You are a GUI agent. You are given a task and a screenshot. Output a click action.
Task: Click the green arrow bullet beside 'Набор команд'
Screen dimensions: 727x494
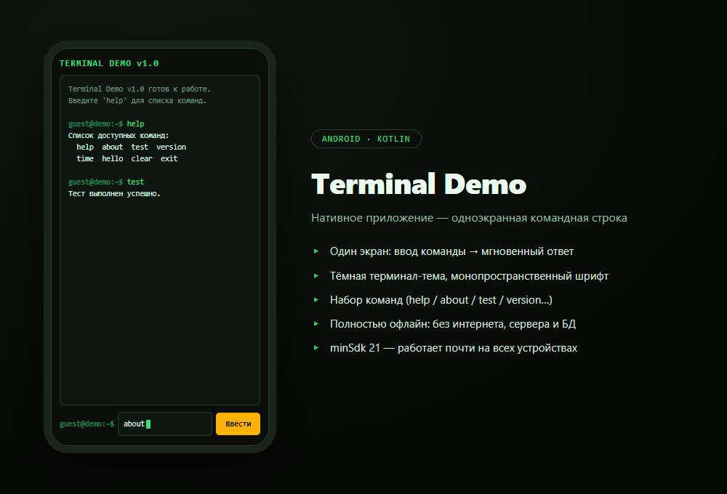(x=316, y=300)
